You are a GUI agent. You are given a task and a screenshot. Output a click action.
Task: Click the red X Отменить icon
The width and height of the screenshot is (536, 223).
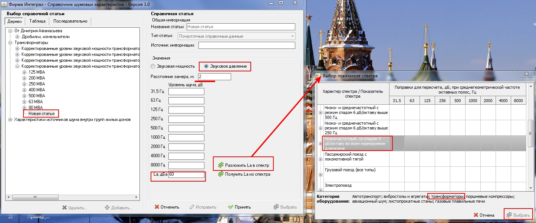coord(157,207)
